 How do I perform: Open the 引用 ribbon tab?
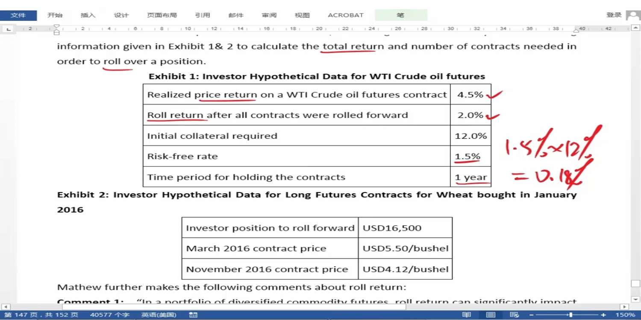pos(203,15)
